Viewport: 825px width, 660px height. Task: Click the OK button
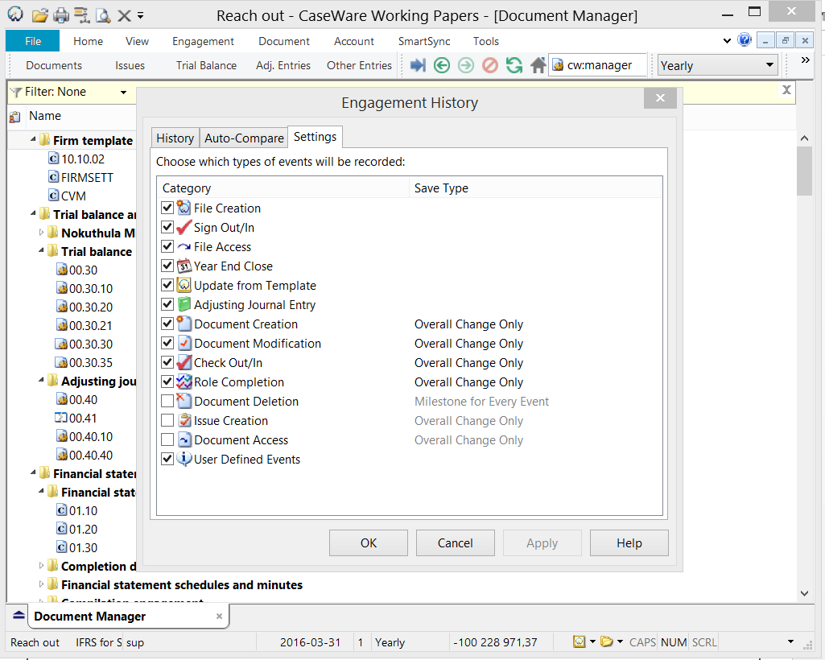click(x=368, y=543)
